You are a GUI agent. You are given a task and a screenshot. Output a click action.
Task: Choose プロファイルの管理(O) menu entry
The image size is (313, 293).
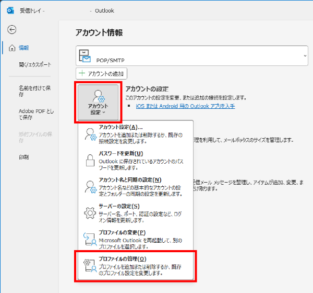(136, 266)
